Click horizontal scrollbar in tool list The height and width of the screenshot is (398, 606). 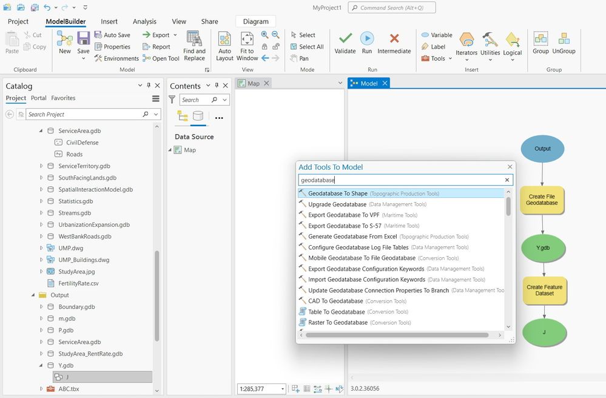tap(397, 335)
